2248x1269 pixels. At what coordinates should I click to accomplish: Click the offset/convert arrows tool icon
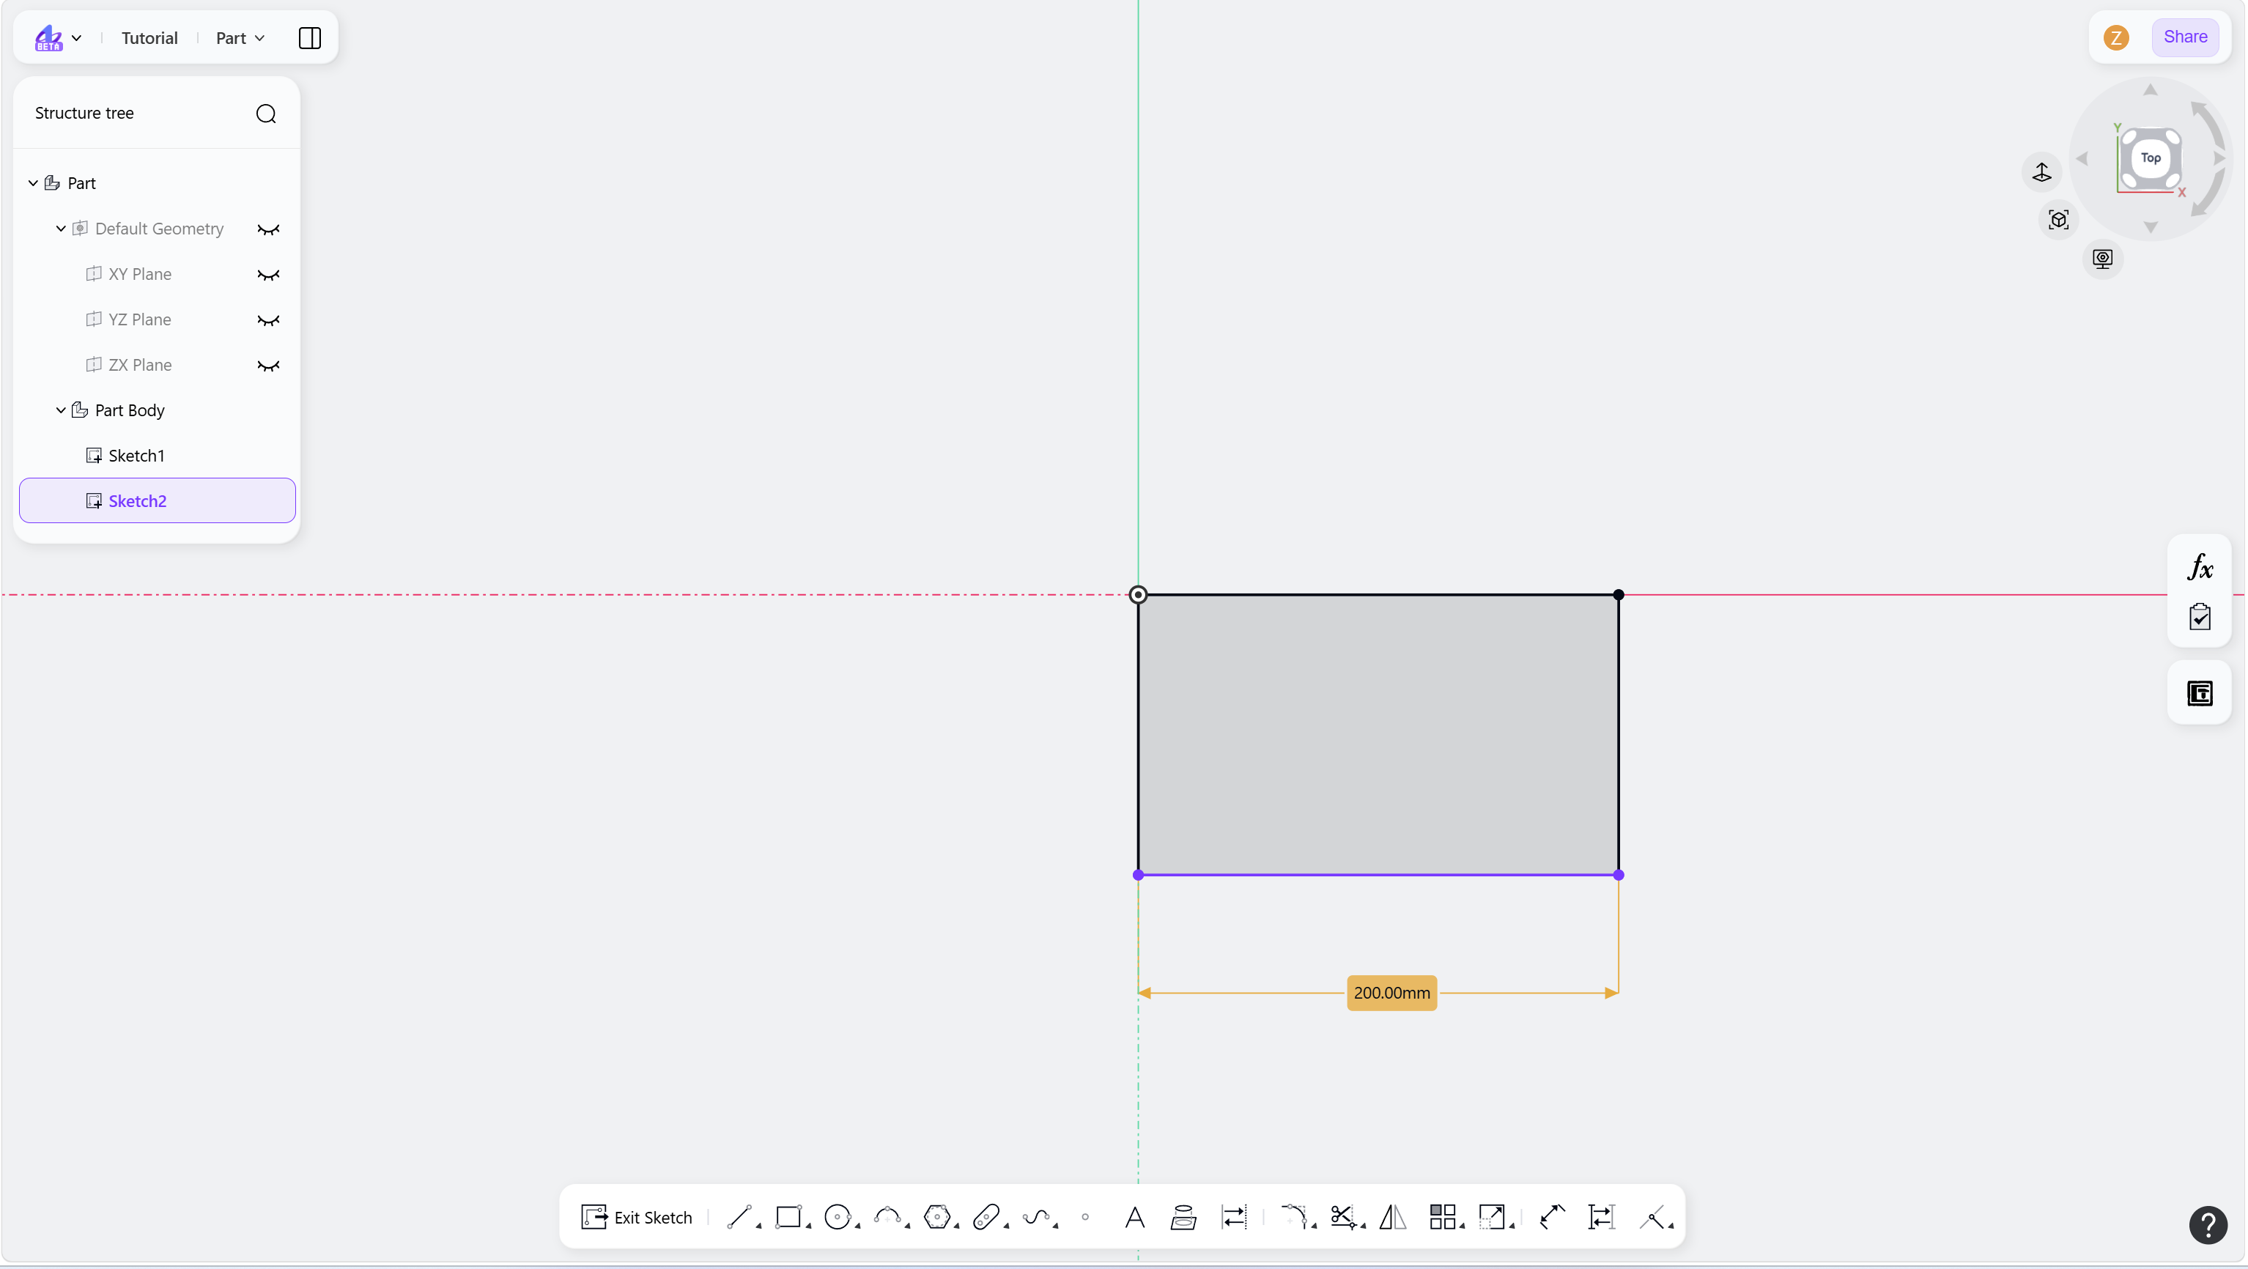click(x=1234, y=1217)
